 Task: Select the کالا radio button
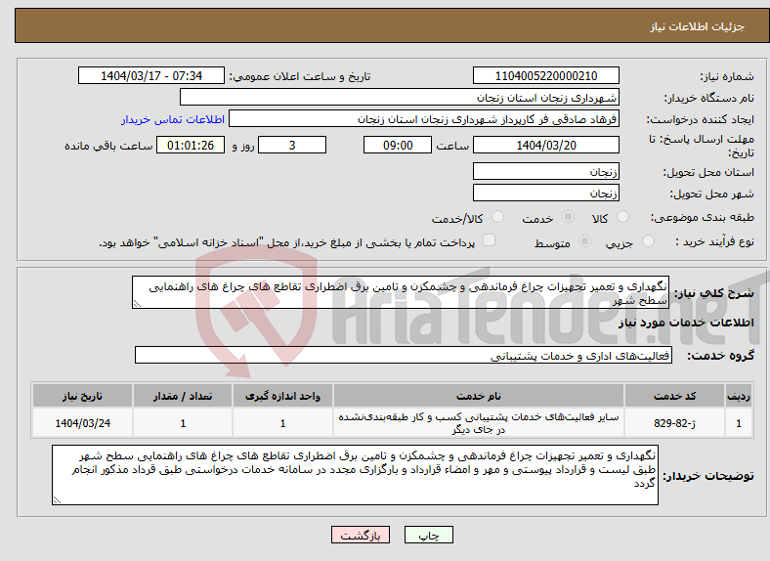(622, 217)
